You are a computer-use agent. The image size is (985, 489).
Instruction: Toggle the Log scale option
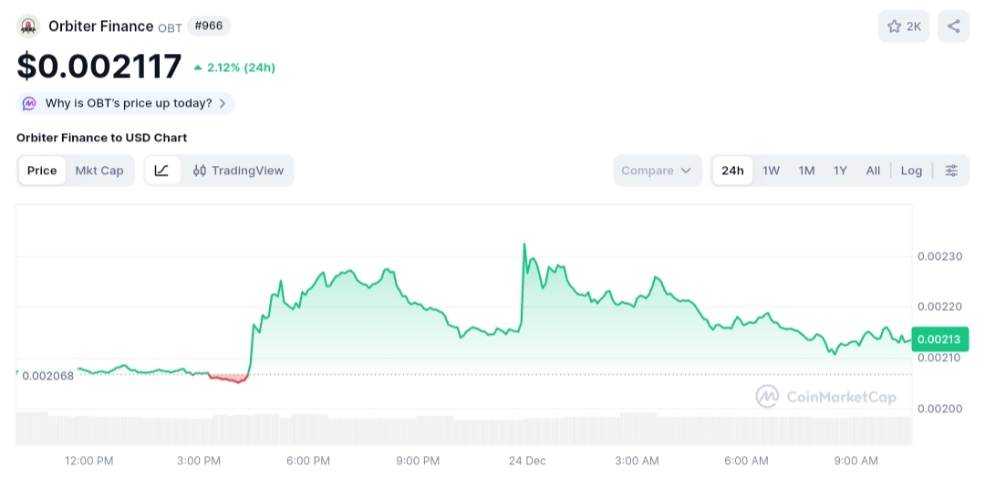click(x=911, y=171)
